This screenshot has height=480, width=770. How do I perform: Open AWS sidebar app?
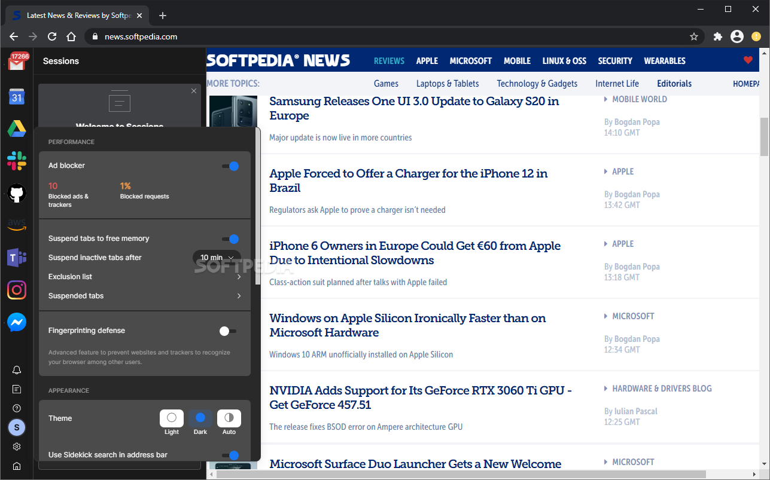click(x=17, y=225)
